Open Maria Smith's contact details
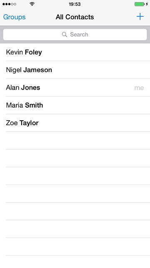 [x=75, y=105]
